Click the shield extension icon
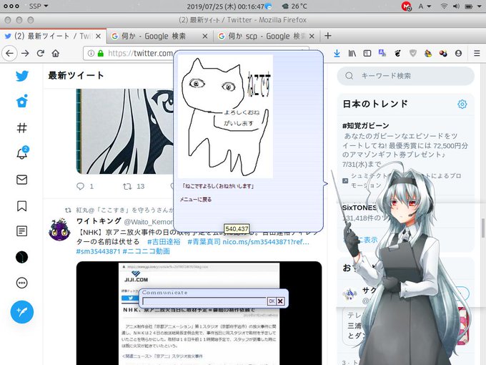This screenshot has height=365, width=486. point(413,54)
